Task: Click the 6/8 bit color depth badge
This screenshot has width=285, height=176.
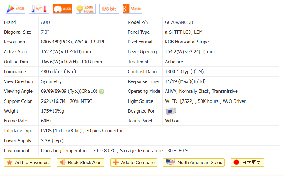Action: click(x=109, y=9)
